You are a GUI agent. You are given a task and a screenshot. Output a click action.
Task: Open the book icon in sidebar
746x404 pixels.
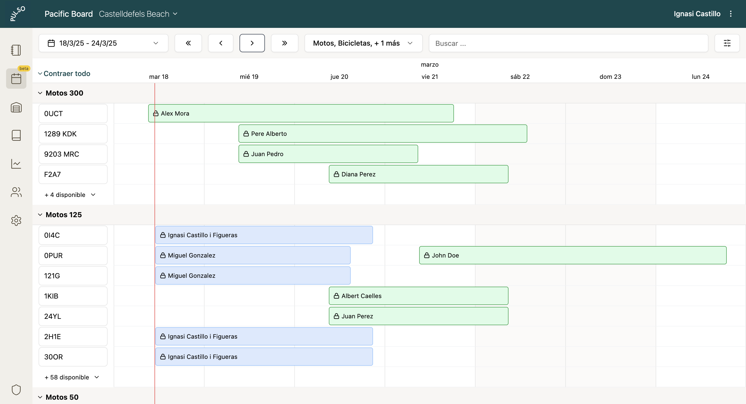pos(16,135)
